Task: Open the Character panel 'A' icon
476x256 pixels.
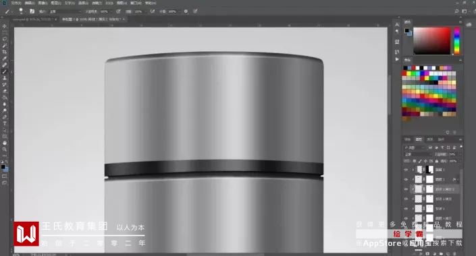Action: click(397, 24)
